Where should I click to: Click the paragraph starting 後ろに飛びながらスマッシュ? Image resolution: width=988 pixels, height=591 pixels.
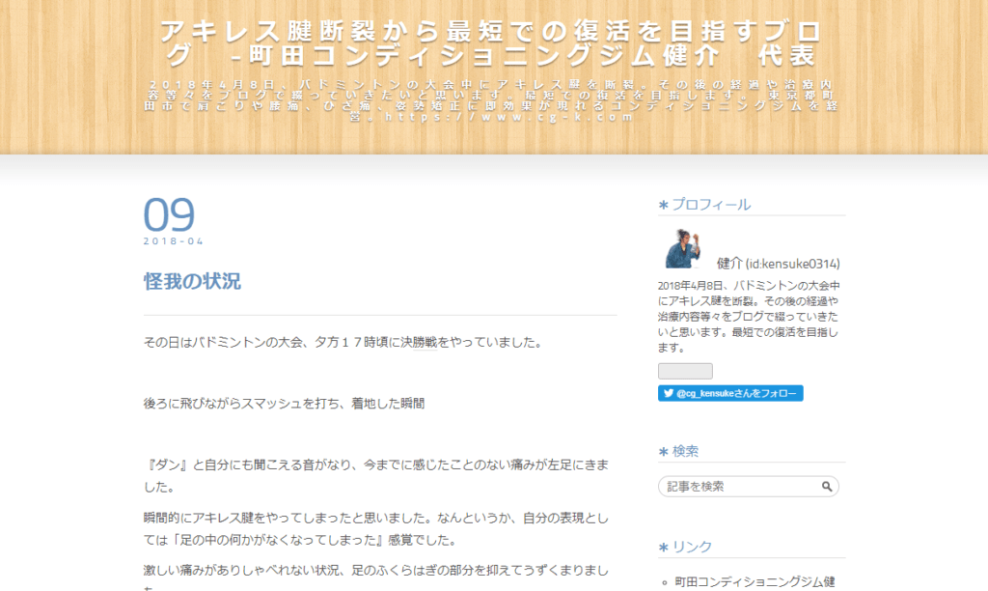284,403
